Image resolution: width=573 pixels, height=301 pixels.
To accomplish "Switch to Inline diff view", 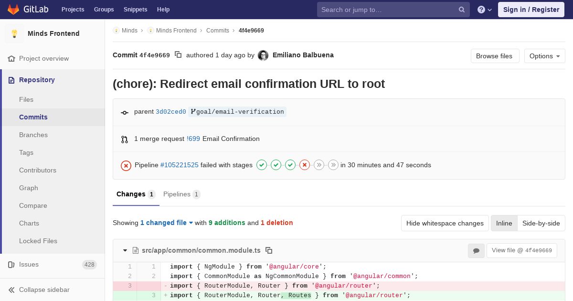I will [504, 223].
